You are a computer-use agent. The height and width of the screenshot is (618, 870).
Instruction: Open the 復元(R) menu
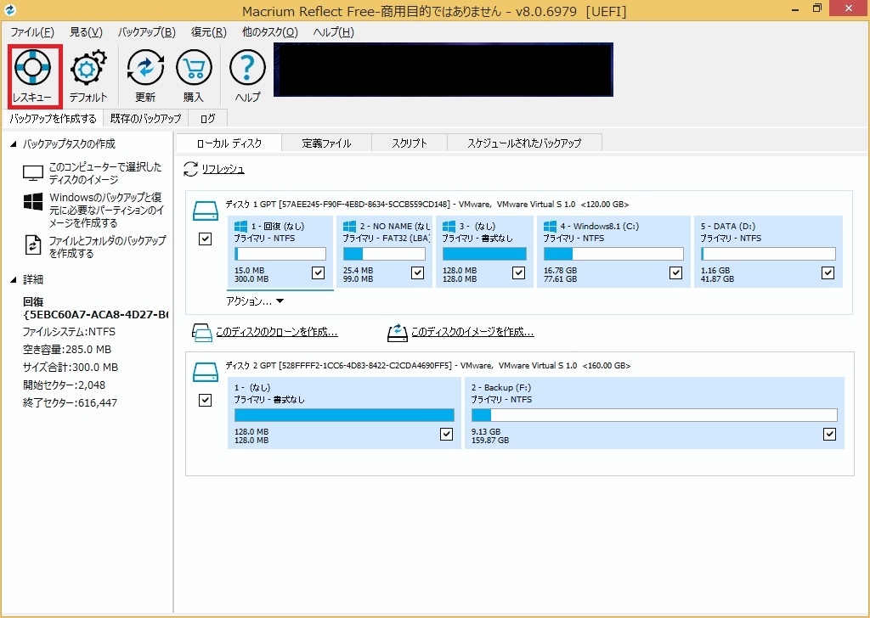tap(209, 32)
